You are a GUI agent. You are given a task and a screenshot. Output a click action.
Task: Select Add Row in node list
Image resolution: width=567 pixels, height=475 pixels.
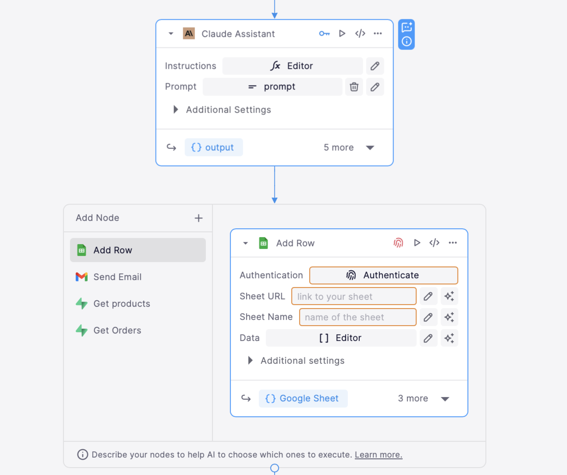click(x=138, y=250)
